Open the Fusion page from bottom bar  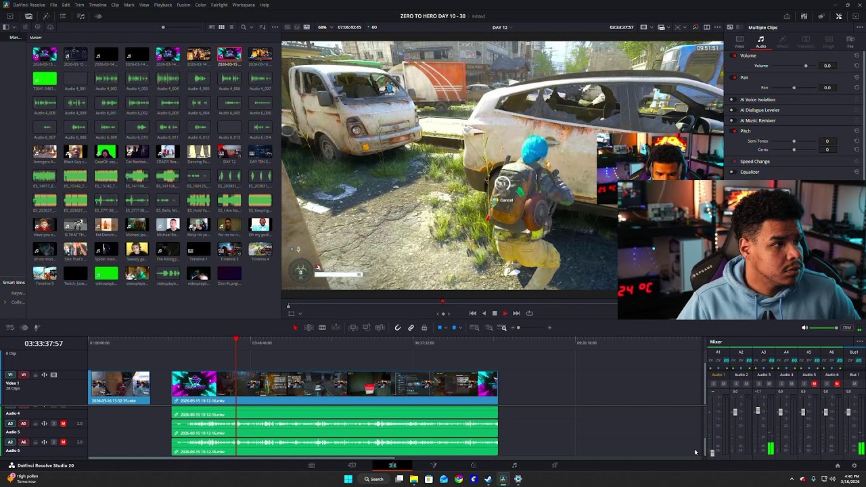433,465
